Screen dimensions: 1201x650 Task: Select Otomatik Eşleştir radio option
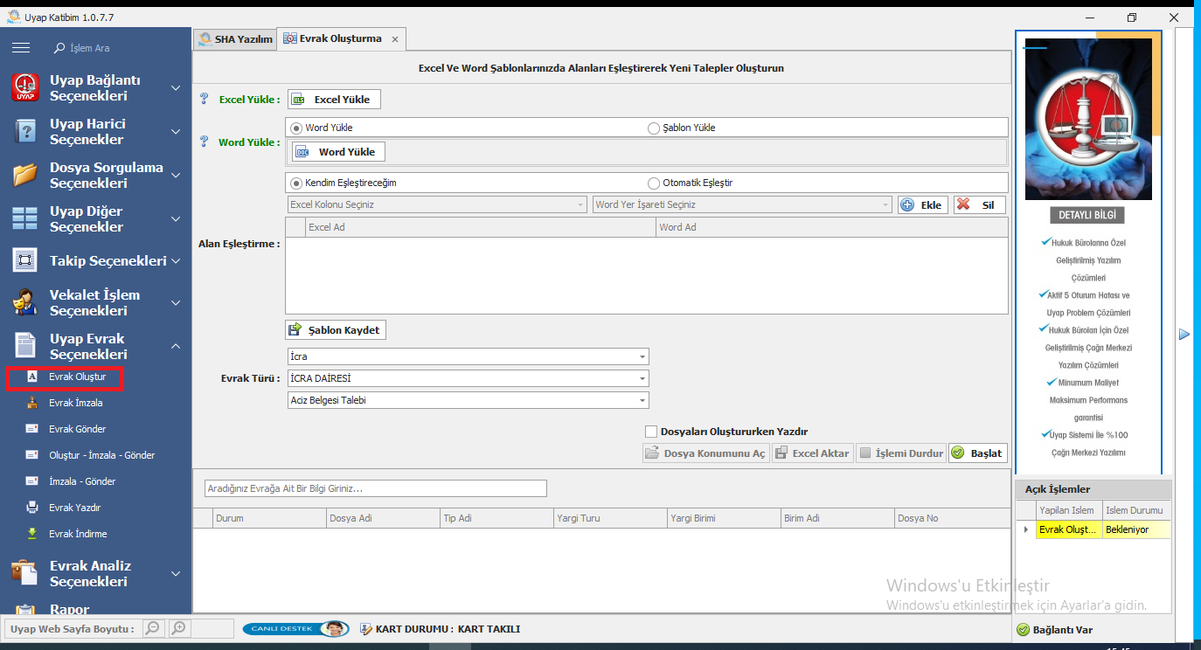(654, 183)
